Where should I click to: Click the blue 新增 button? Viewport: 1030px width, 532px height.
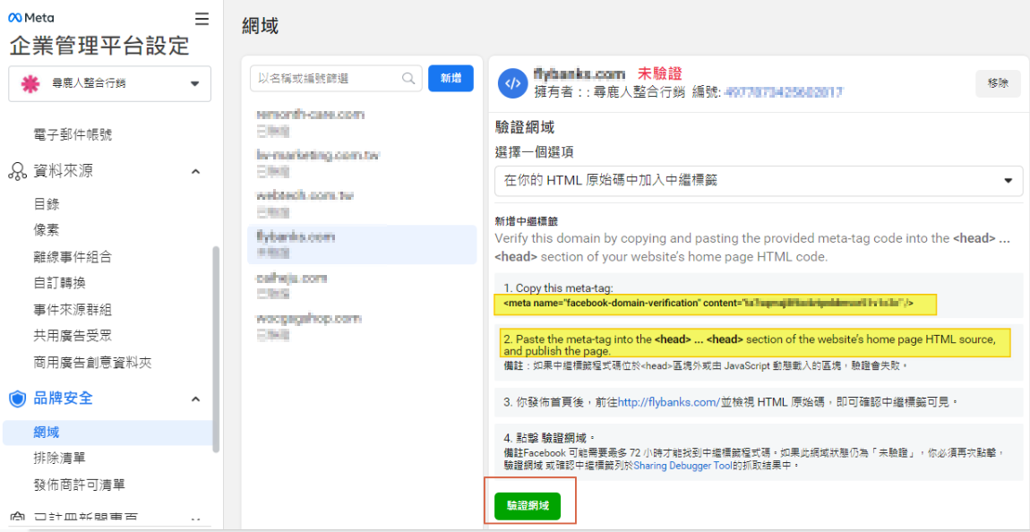451,79
